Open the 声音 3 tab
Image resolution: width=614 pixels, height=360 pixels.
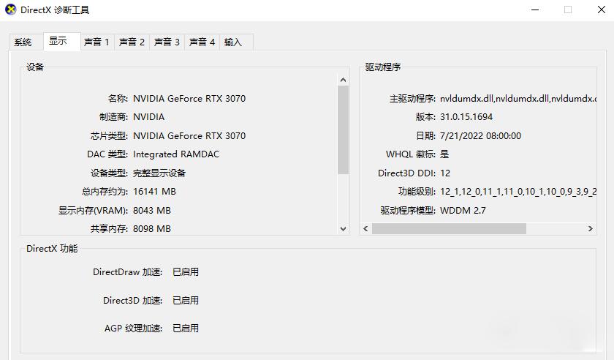167,42
